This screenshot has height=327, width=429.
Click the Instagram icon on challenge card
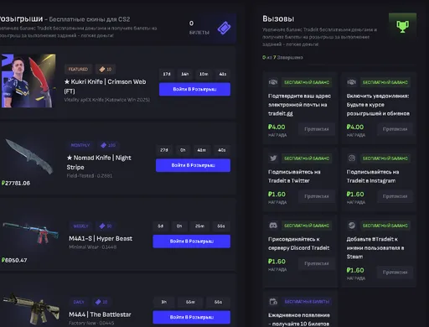point(352,158)
